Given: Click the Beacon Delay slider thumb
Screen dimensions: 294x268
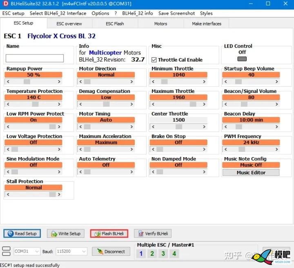Looking at the screenshot, I should click(x=239, y=127).
